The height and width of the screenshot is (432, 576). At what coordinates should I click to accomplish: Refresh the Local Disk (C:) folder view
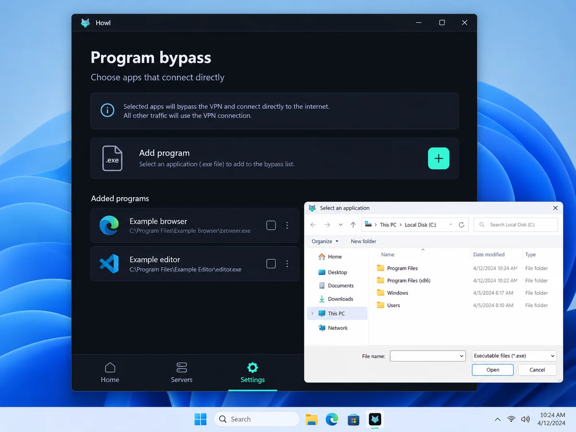point(461,225)
